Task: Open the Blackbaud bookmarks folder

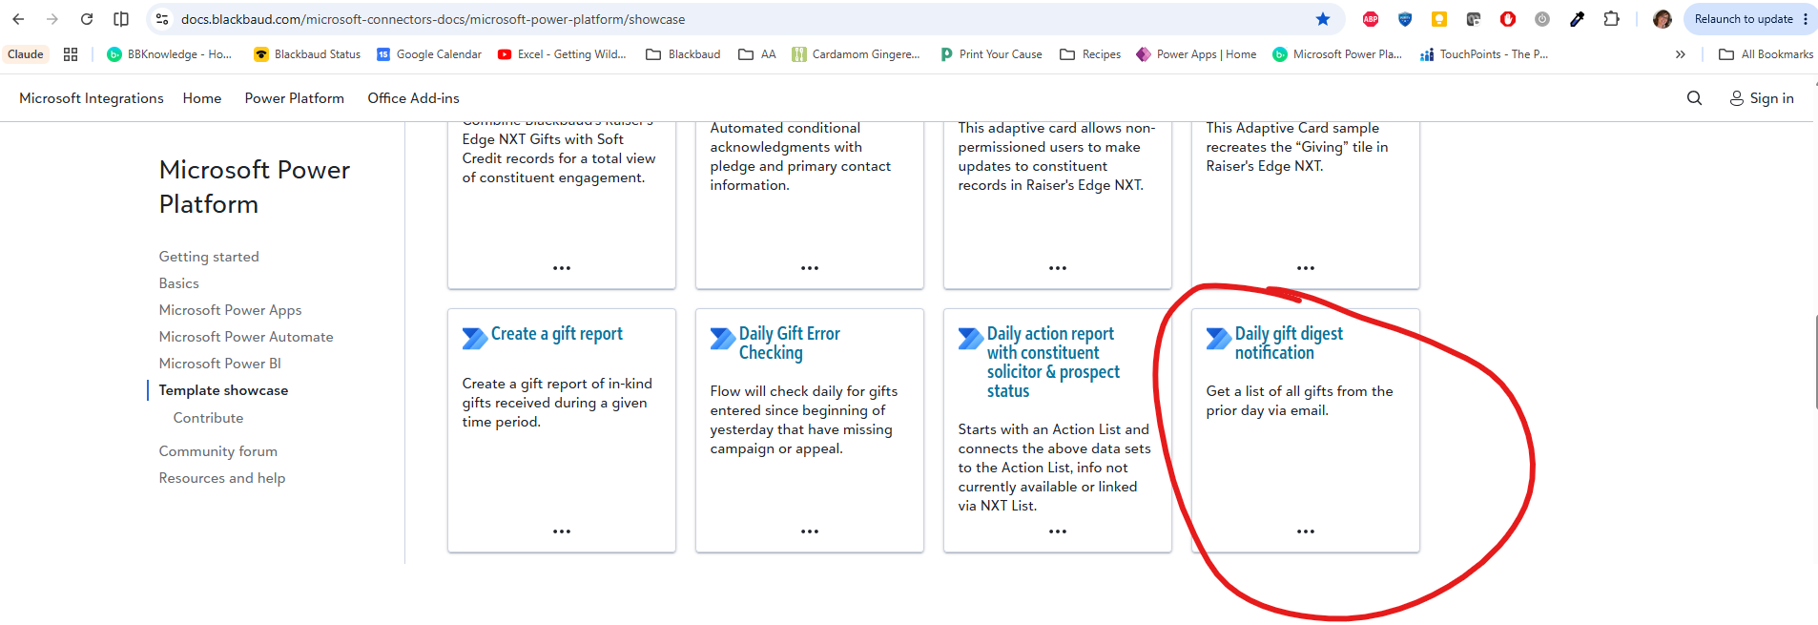Action: pyautogui.click(x=683, y=54)
